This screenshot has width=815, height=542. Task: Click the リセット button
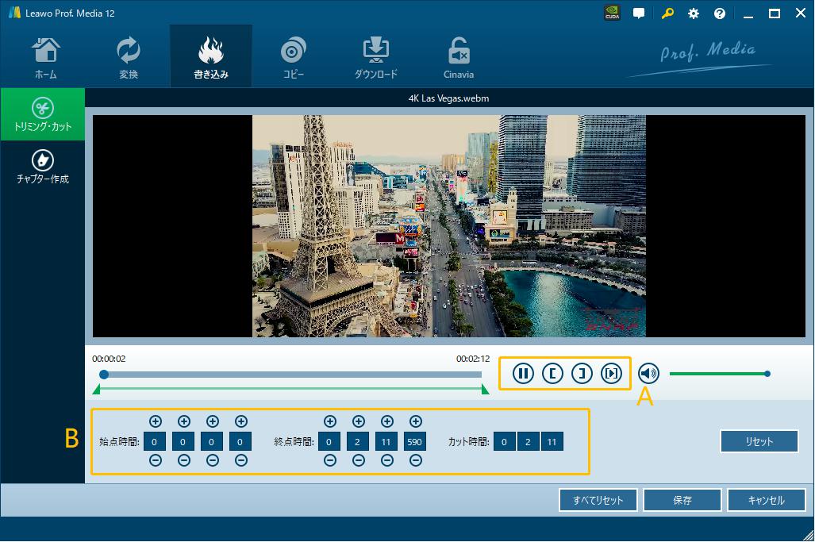(759, 442)
